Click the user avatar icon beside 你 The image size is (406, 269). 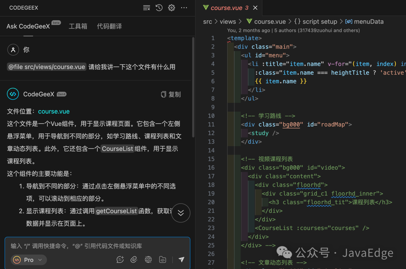pos(13,50)
